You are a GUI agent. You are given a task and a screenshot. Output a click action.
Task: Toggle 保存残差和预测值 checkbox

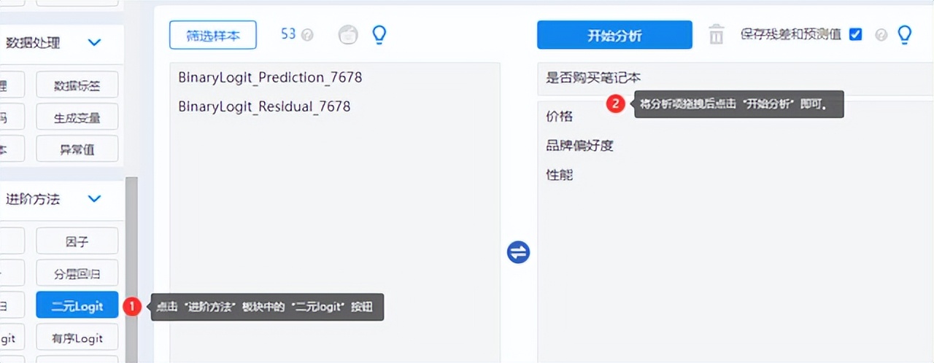coord(856,34)
